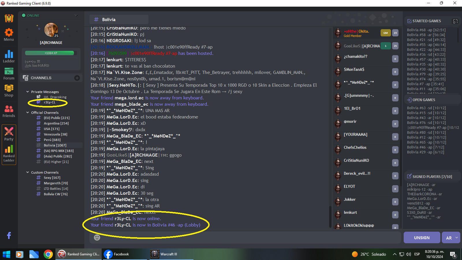Image resolution: width=462 pixels, height=260 pixels.
Task: Open the USA [171] channel
Action: [51, 129]
